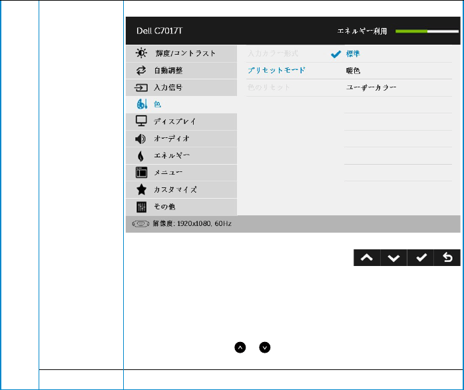The width and height of the screenshot is (464, 390).
Task: Click the up arrow OSD button
Action: click(367, 257)
